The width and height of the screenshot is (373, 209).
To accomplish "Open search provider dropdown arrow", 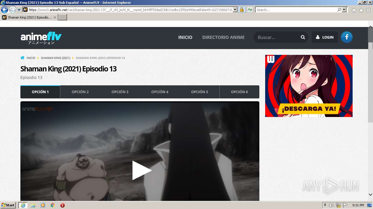I will pos(344,10).
